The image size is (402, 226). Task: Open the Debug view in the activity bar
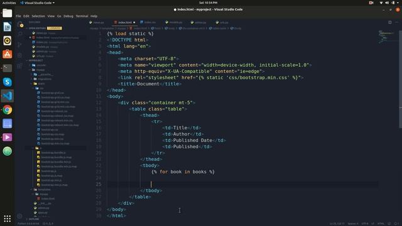point(20,55)
